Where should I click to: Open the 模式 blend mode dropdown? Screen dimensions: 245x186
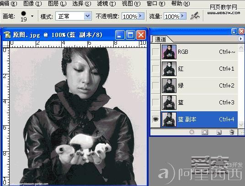click(x=74, y=16)
